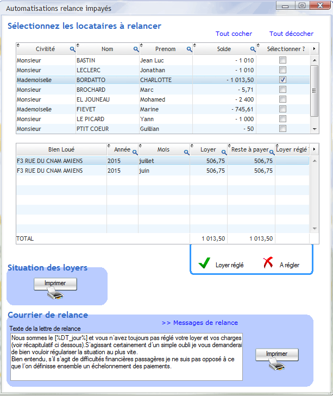This screenshot has height=396, width=333.
Task: Click the search magnifier in Prenom column
Action: coord(189,49)
